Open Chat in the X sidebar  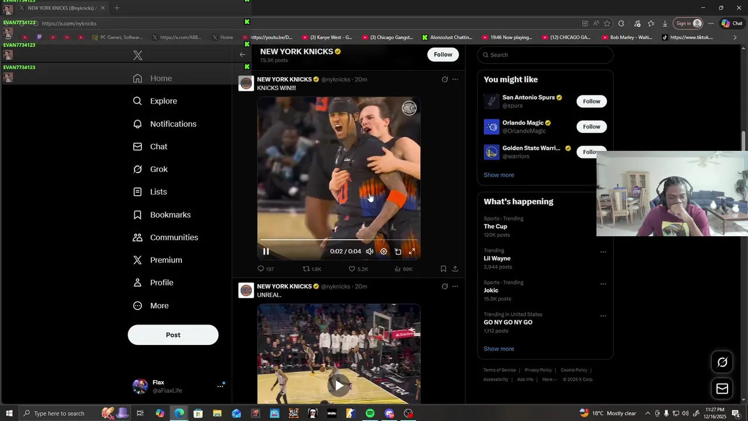coord(150,147)
